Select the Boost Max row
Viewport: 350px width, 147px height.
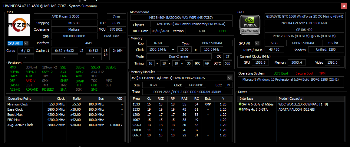pyautogui.click(x=65, y=115)
